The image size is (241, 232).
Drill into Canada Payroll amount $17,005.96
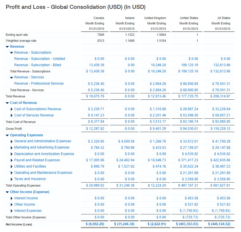point(95,160)
